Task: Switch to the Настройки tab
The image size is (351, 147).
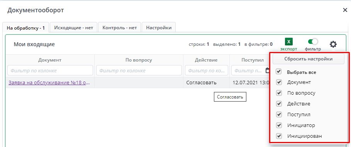Action: [x=159, y=28]
